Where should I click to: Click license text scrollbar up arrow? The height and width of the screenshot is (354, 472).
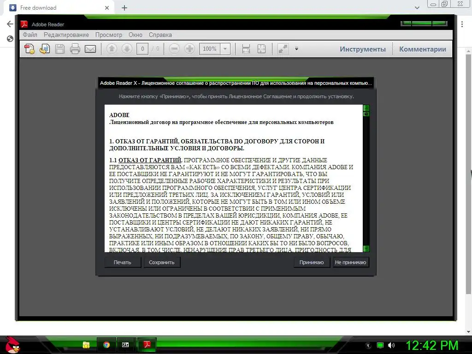pyautogui.click(x=366, y=108)
